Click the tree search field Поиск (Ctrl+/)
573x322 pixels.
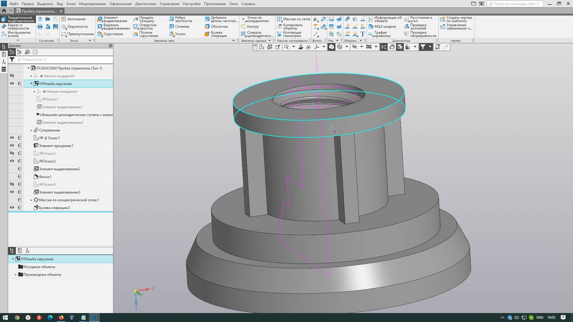[x=60, y=59]
